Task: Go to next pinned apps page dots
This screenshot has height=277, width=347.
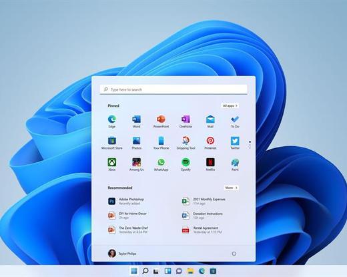Action: [250, 145]
